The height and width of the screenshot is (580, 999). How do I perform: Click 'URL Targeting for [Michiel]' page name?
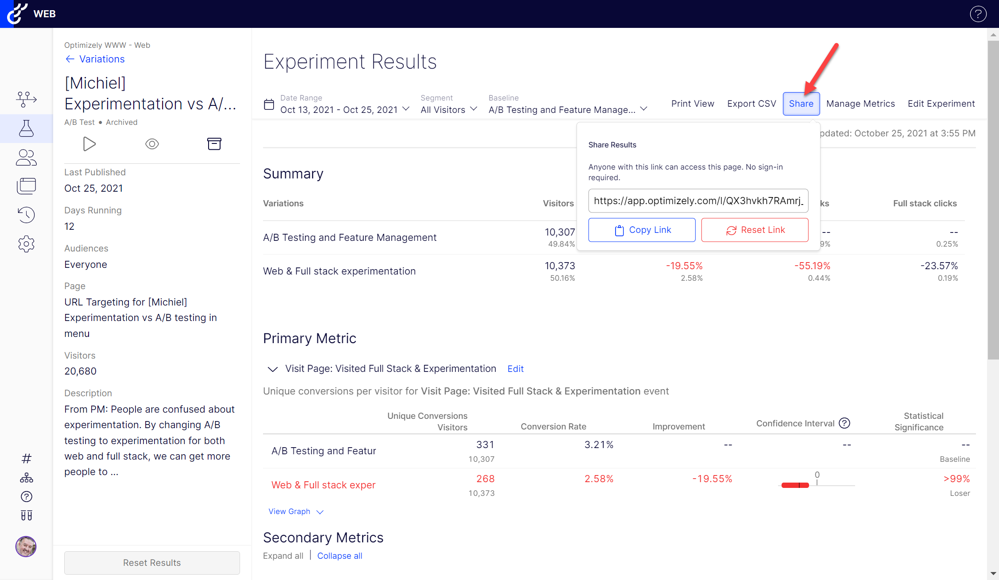tap(140, 318)
